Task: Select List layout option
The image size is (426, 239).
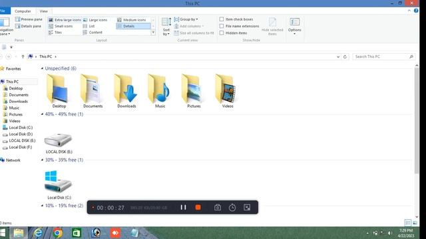Action: 89,26
